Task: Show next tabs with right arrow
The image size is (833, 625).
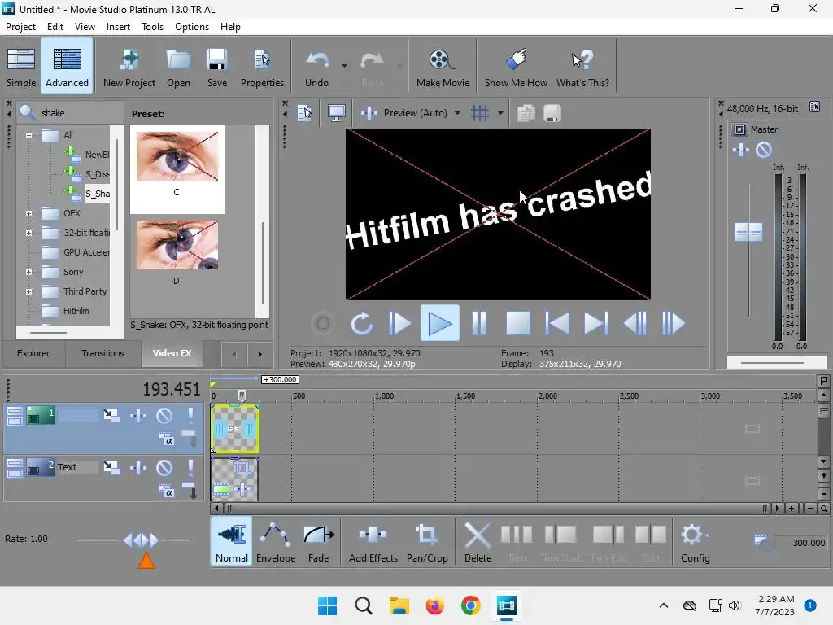Action: [259, 354]
